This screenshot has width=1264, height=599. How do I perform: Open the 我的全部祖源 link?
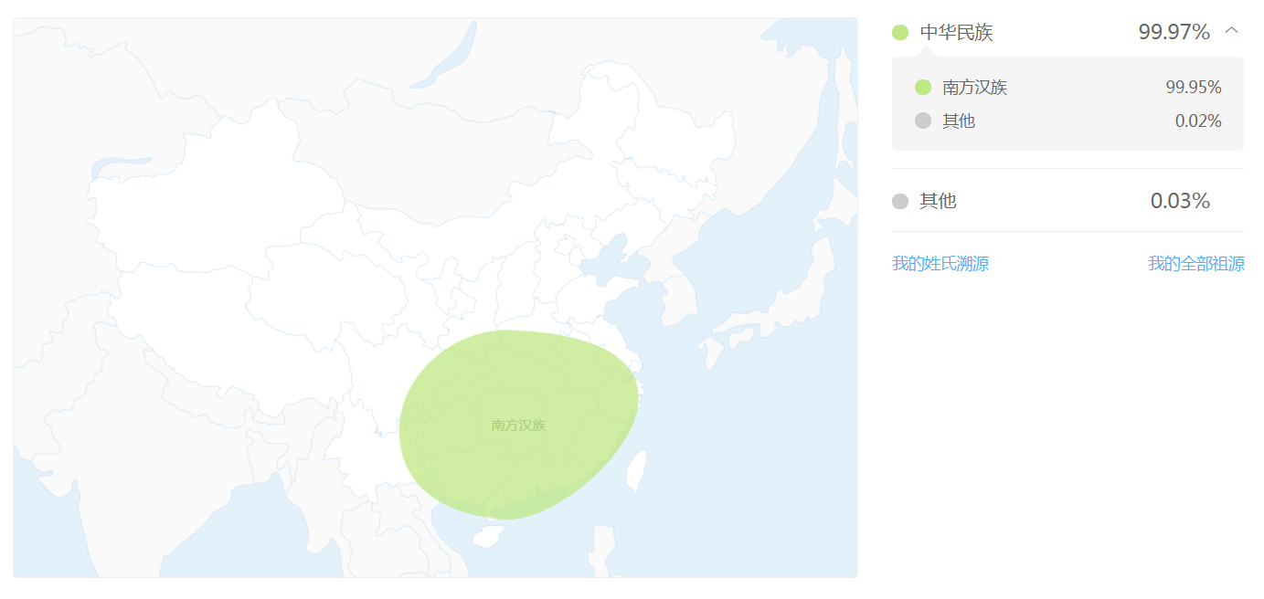coord(1195,264)
